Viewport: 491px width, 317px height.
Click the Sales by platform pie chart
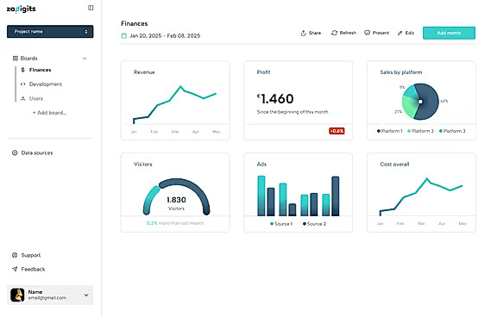(420, 102)
